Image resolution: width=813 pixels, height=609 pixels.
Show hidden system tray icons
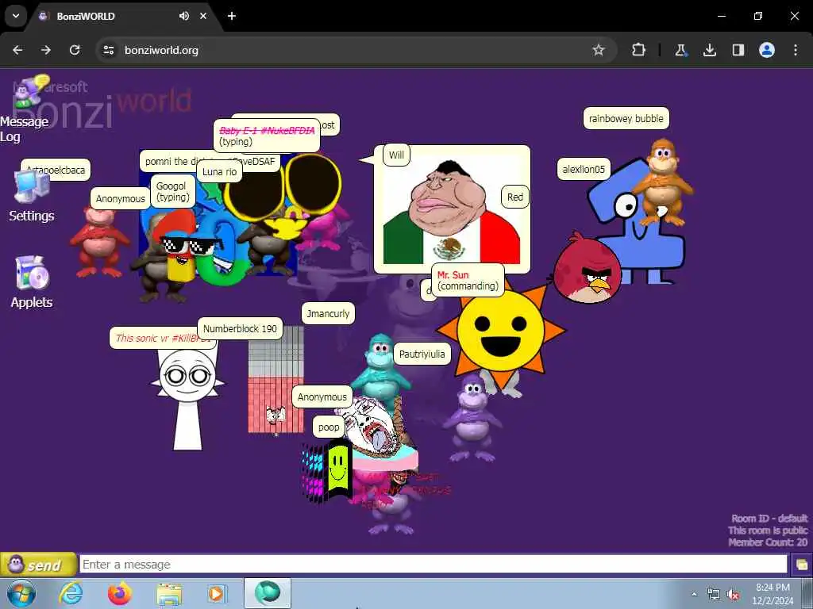click(x=695, y=594)
